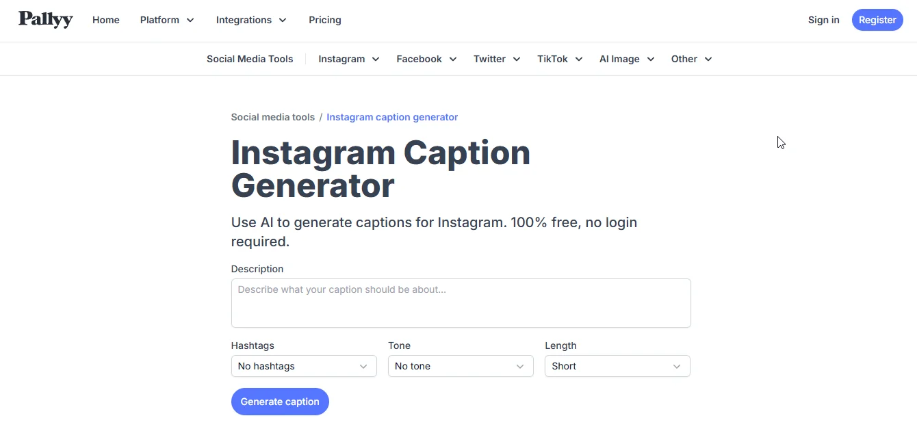Click the Pallyy logo

coord(45,20)
